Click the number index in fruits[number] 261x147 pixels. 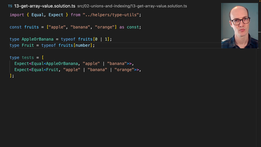(x=83, y=45)
